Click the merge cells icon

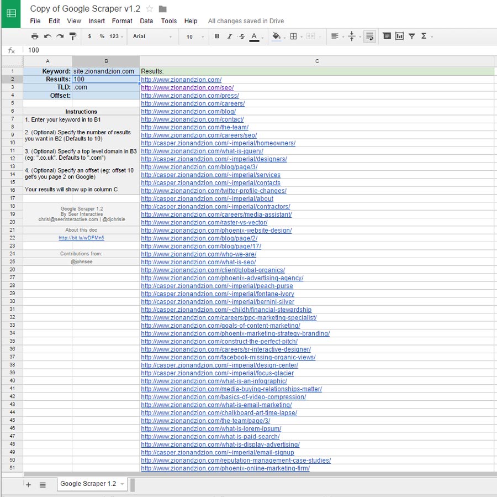tap(310, 36)
